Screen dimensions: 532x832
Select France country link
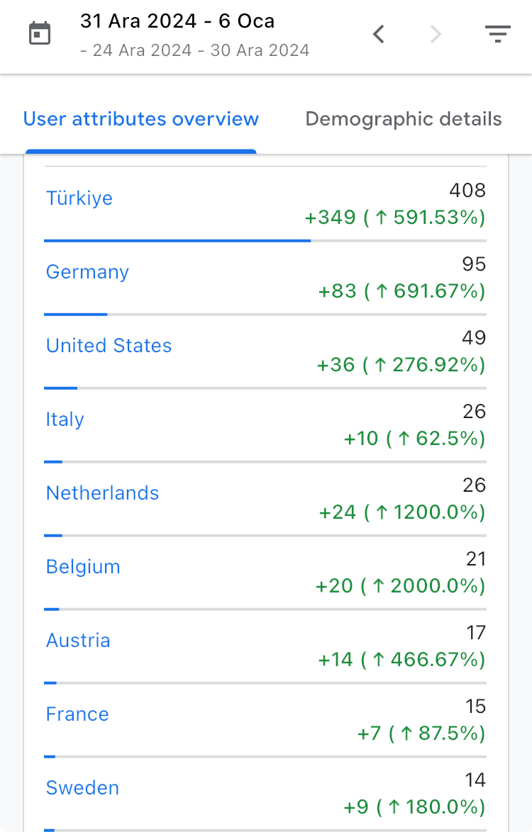point(77,714)
